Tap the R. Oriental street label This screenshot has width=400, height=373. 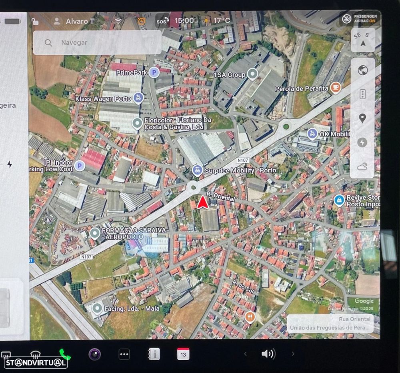pyautogui.click(x=220, y=197)
